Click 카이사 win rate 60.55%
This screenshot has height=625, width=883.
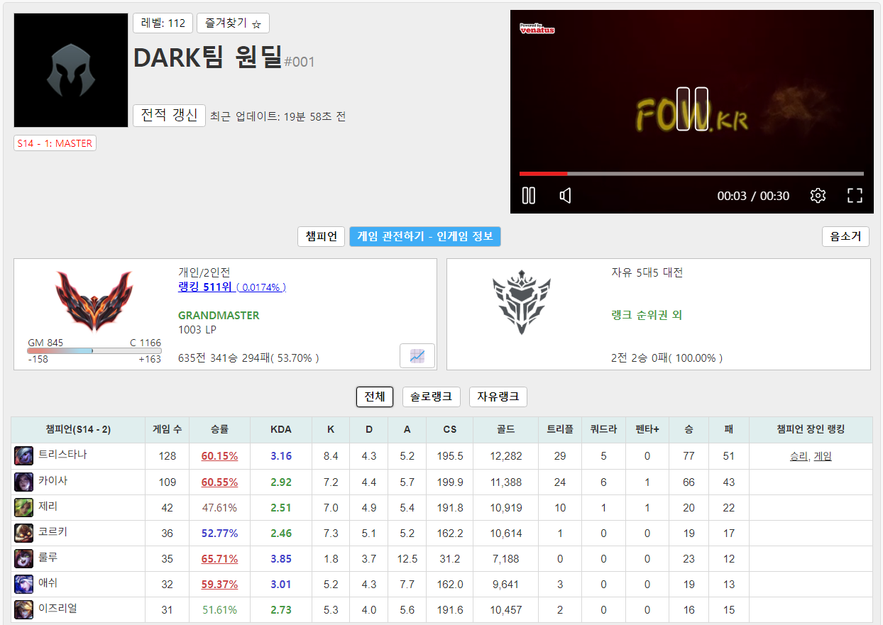point(219,482)
